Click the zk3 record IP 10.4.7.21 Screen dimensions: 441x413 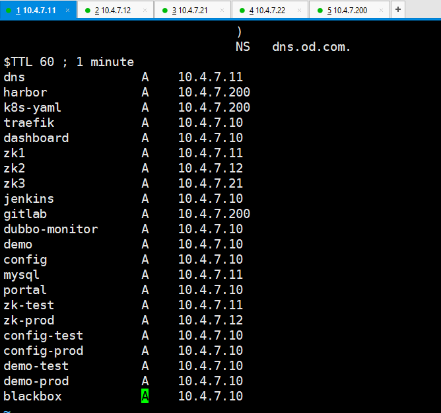click(x=210, y=184)
